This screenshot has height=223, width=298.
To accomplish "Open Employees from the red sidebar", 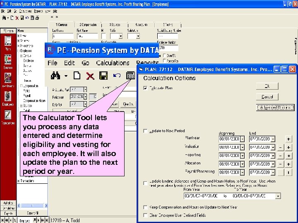I will pyautogui.click(x=8, y=99).
